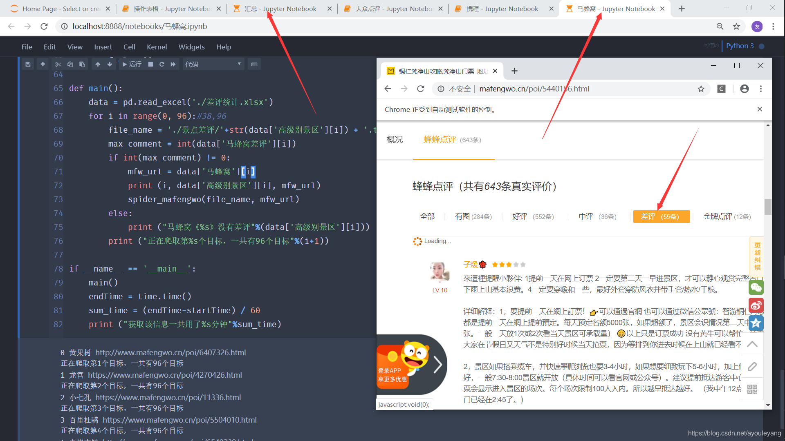785x441 pixels.
Task: Restart the kernel with the circular arrow
Action: pos(162,64)
